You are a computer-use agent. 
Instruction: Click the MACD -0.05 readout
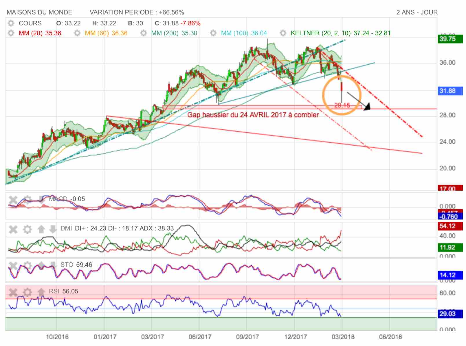67,199
